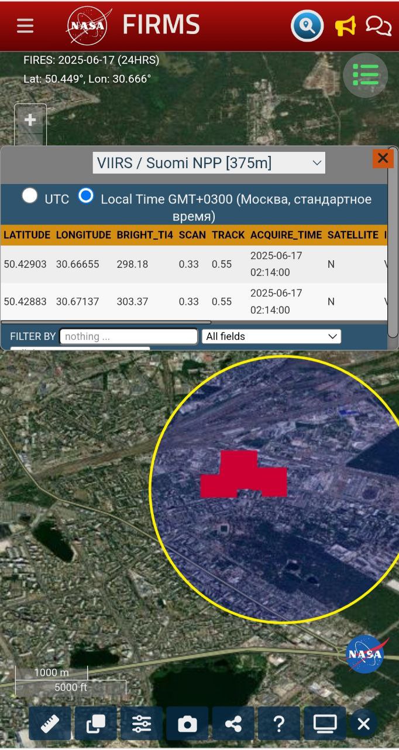Open the feedback chat bubbles icon

pyautogui.click(x=379, y=26)
